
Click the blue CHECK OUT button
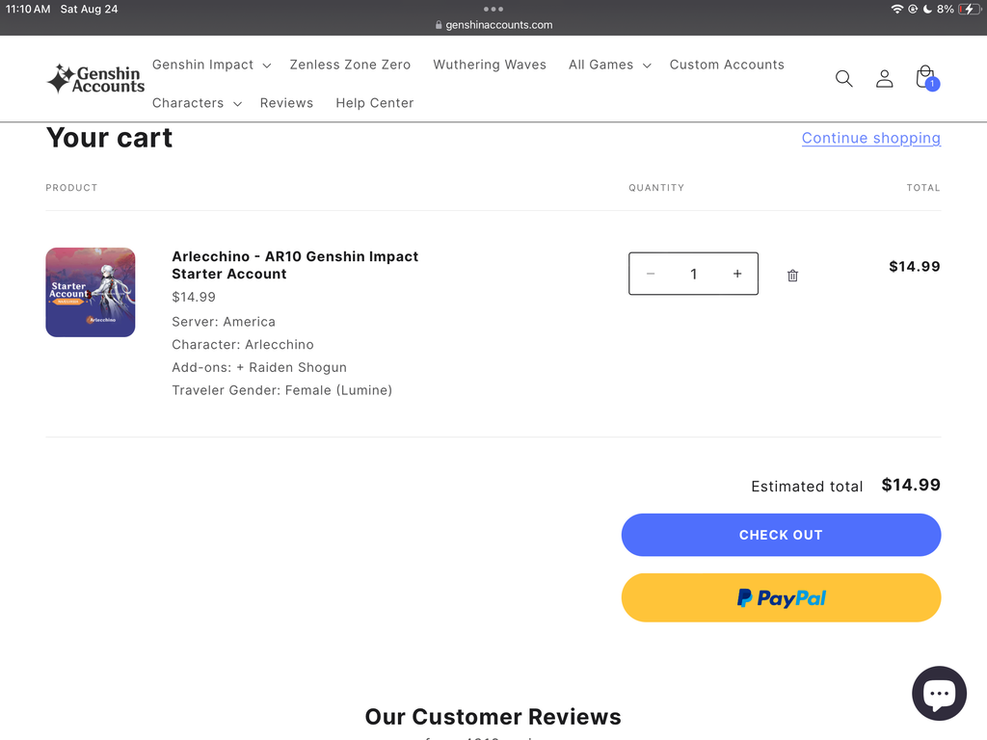click(781, 535)
